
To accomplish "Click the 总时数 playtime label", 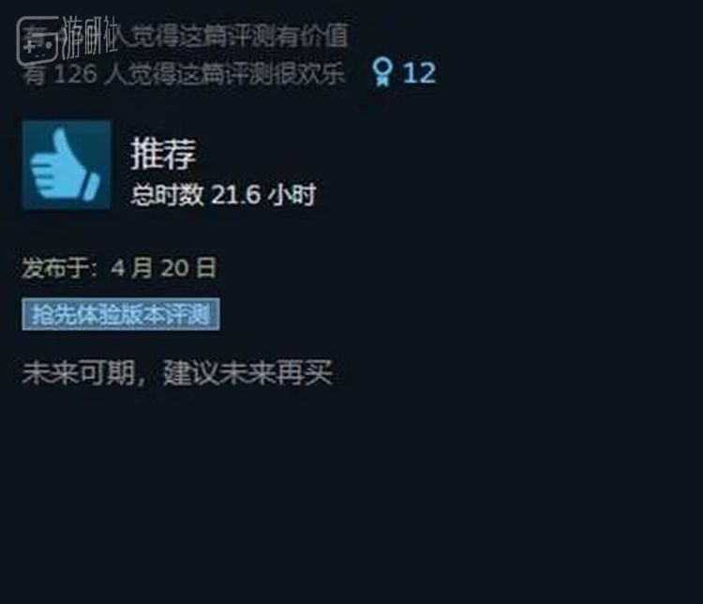I will pos(167,195).
